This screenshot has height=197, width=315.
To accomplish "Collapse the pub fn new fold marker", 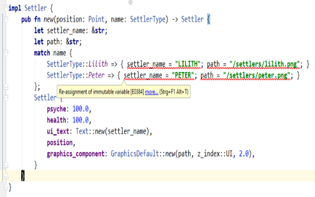I will [x=6, y=19].
